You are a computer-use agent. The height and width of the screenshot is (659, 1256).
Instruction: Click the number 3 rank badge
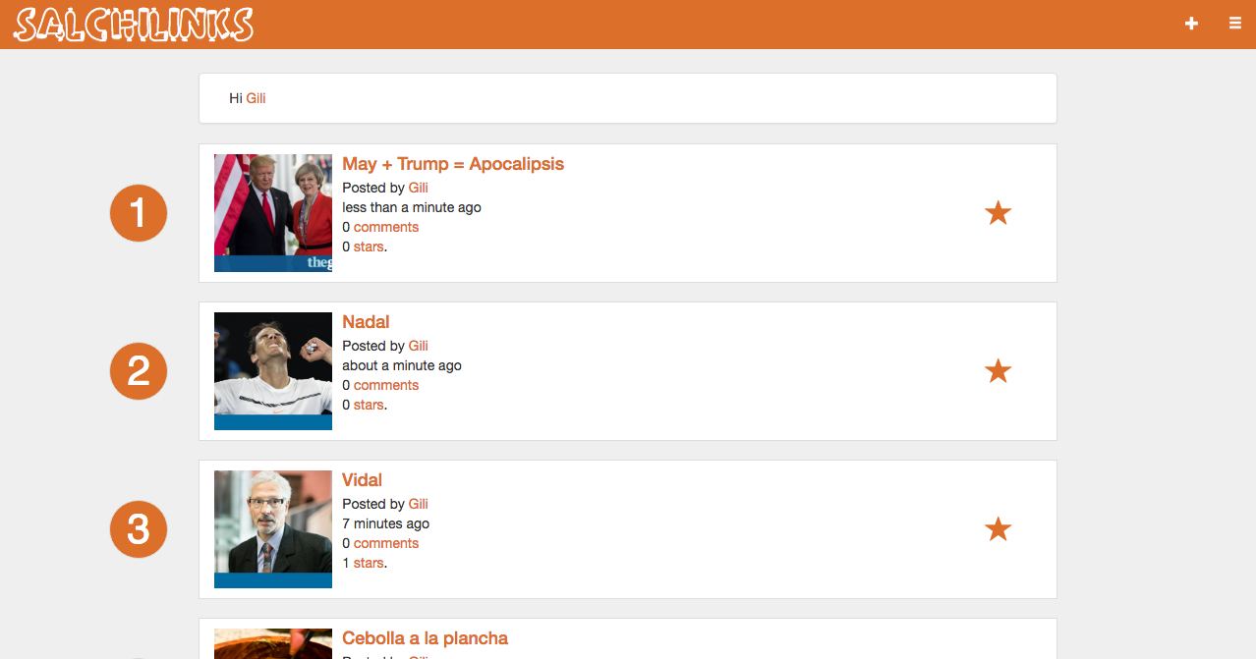[x=139, y=529]
